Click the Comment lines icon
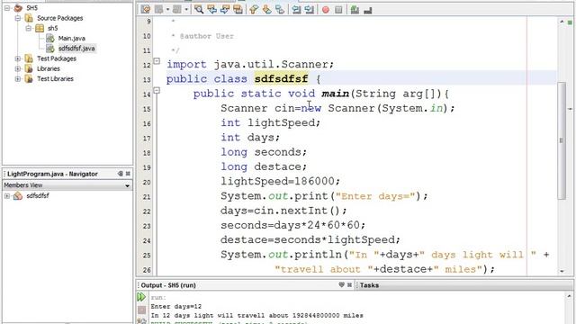 [x=355, y=10]
